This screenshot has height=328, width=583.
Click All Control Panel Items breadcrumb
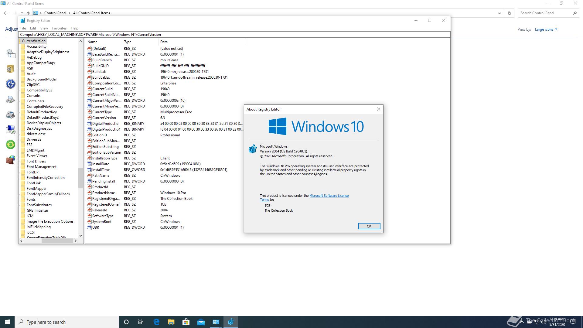pyautogui.click(x=91, y=13)
